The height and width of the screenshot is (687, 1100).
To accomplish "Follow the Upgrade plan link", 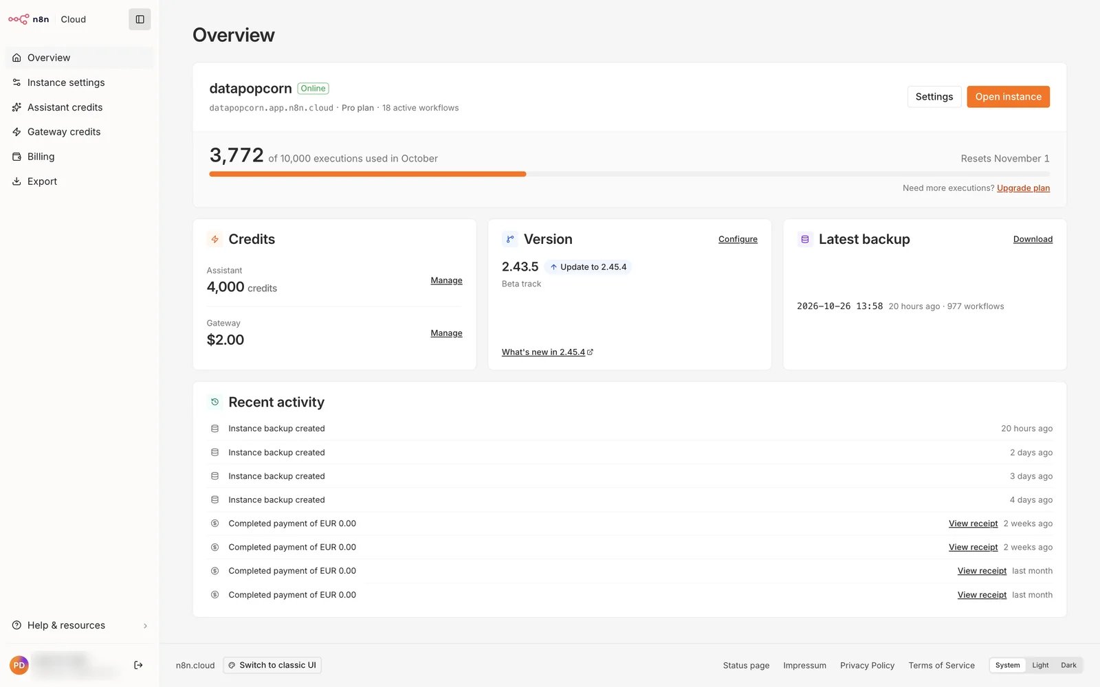I will (x=1023, y=188).
